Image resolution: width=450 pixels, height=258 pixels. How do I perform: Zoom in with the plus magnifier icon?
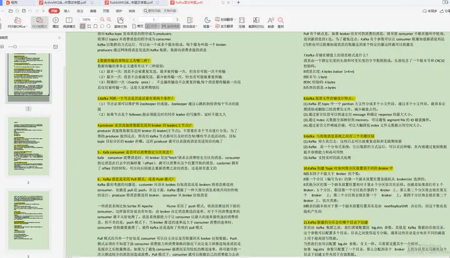[x=109, y=19]
